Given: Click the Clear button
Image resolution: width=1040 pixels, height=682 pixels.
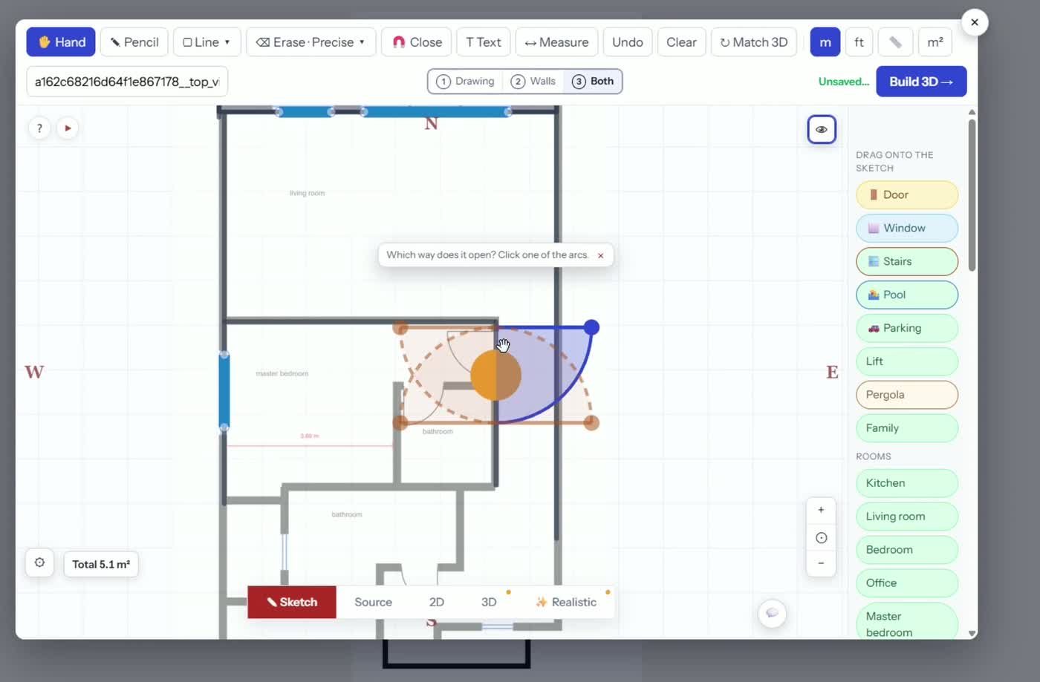Looking at the screenshot, I should click(681, 42).
